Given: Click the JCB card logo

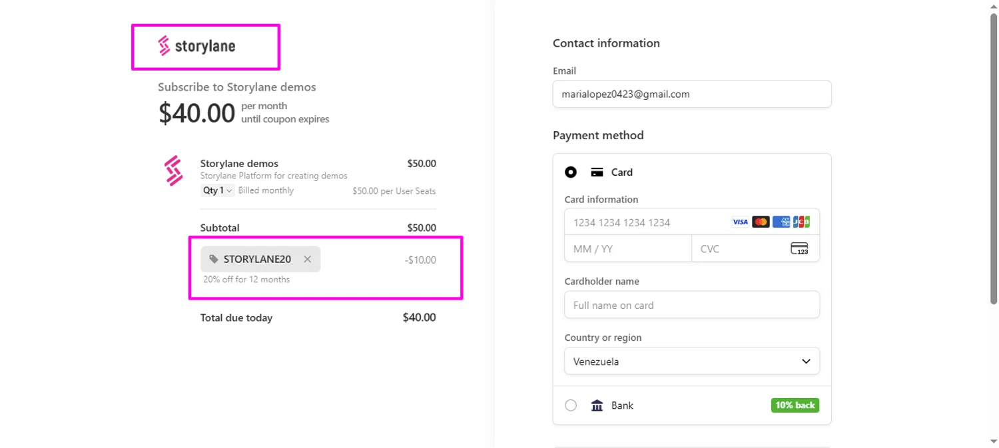Looking at the screenshot, I should pyautogui.click(x=801, y=222).
